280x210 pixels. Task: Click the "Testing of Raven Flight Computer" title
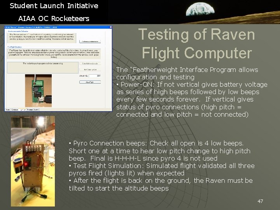point(197,44)
